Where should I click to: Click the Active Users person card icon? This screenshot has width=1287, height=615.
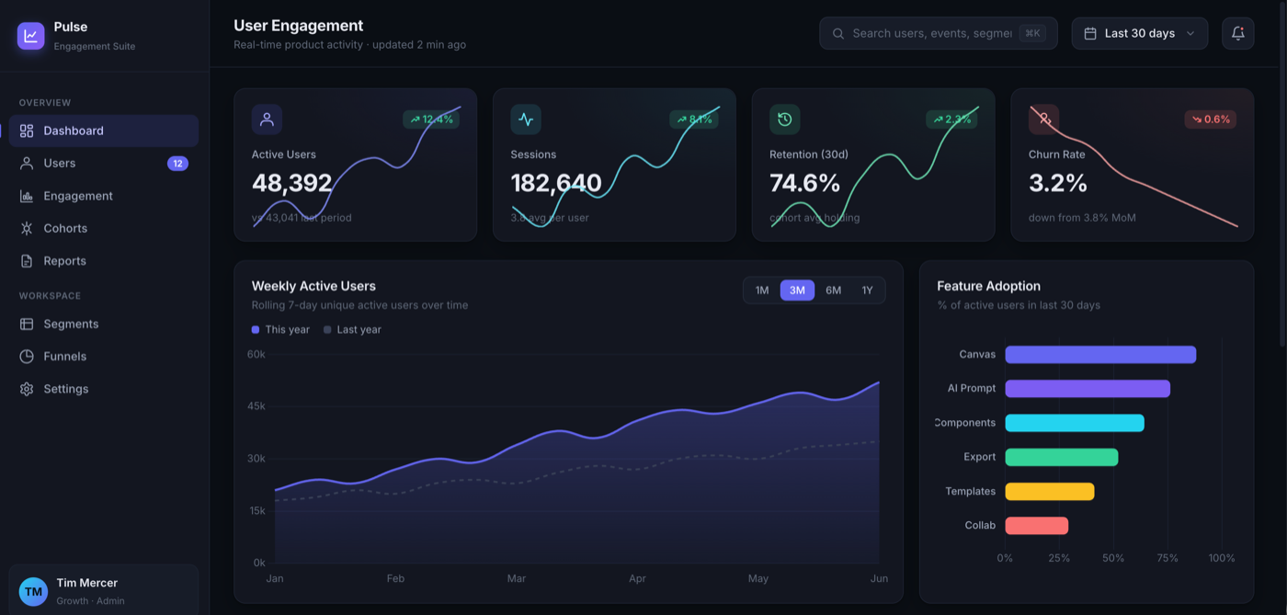[x=267, y=120]
